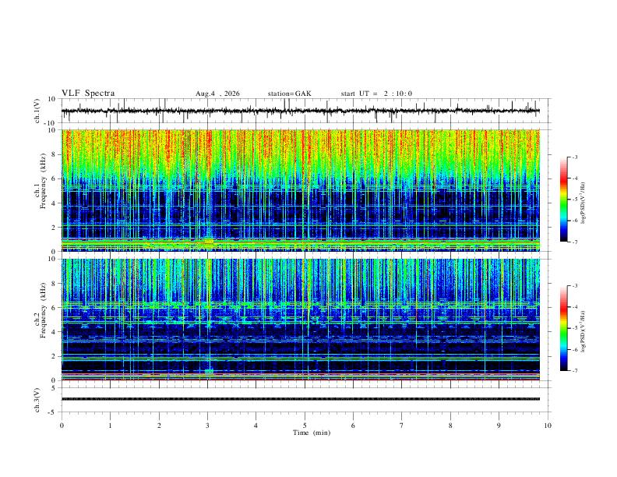Viewport: 617px width, 477px height.
Task: Click the ch.2 spectrogram panel center
Action: click(300, 320)
